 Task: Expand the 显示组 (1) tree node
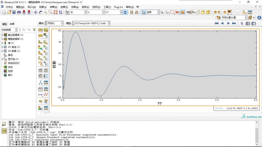coord(2,59)
